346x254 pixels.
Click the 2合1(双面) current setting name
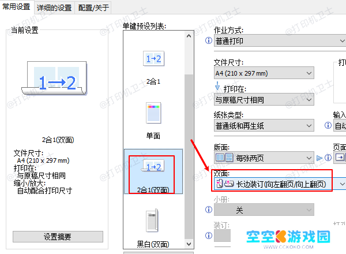point(58,140)
